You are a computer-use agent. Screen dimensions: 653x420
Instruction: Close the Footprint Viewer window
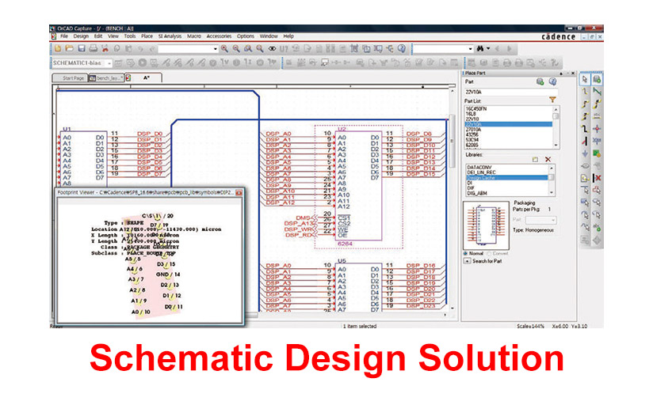pyautogui.click(x=239, y=192)
